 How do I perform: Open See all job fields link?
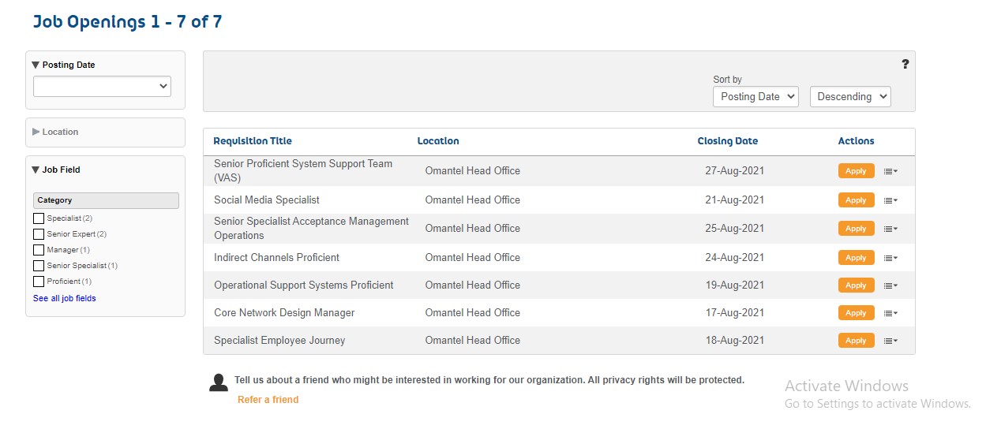point(65,298)
